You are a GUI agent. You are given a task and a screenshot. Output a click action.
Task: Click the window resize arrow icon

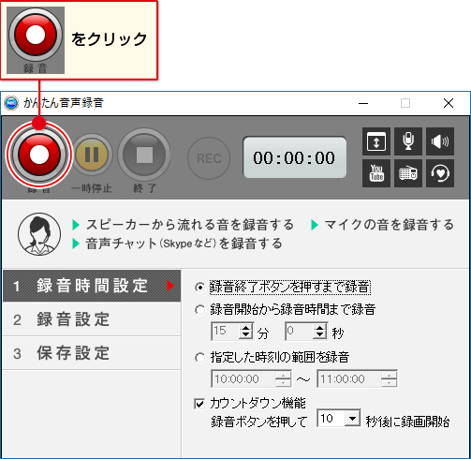[376, 141]
